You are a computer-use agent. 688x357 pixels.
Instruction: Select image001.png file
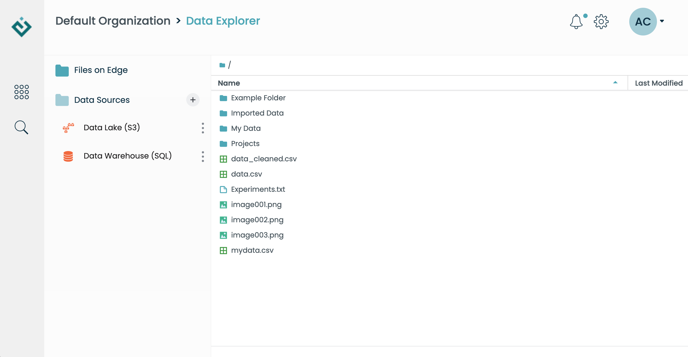pos(256,205)
